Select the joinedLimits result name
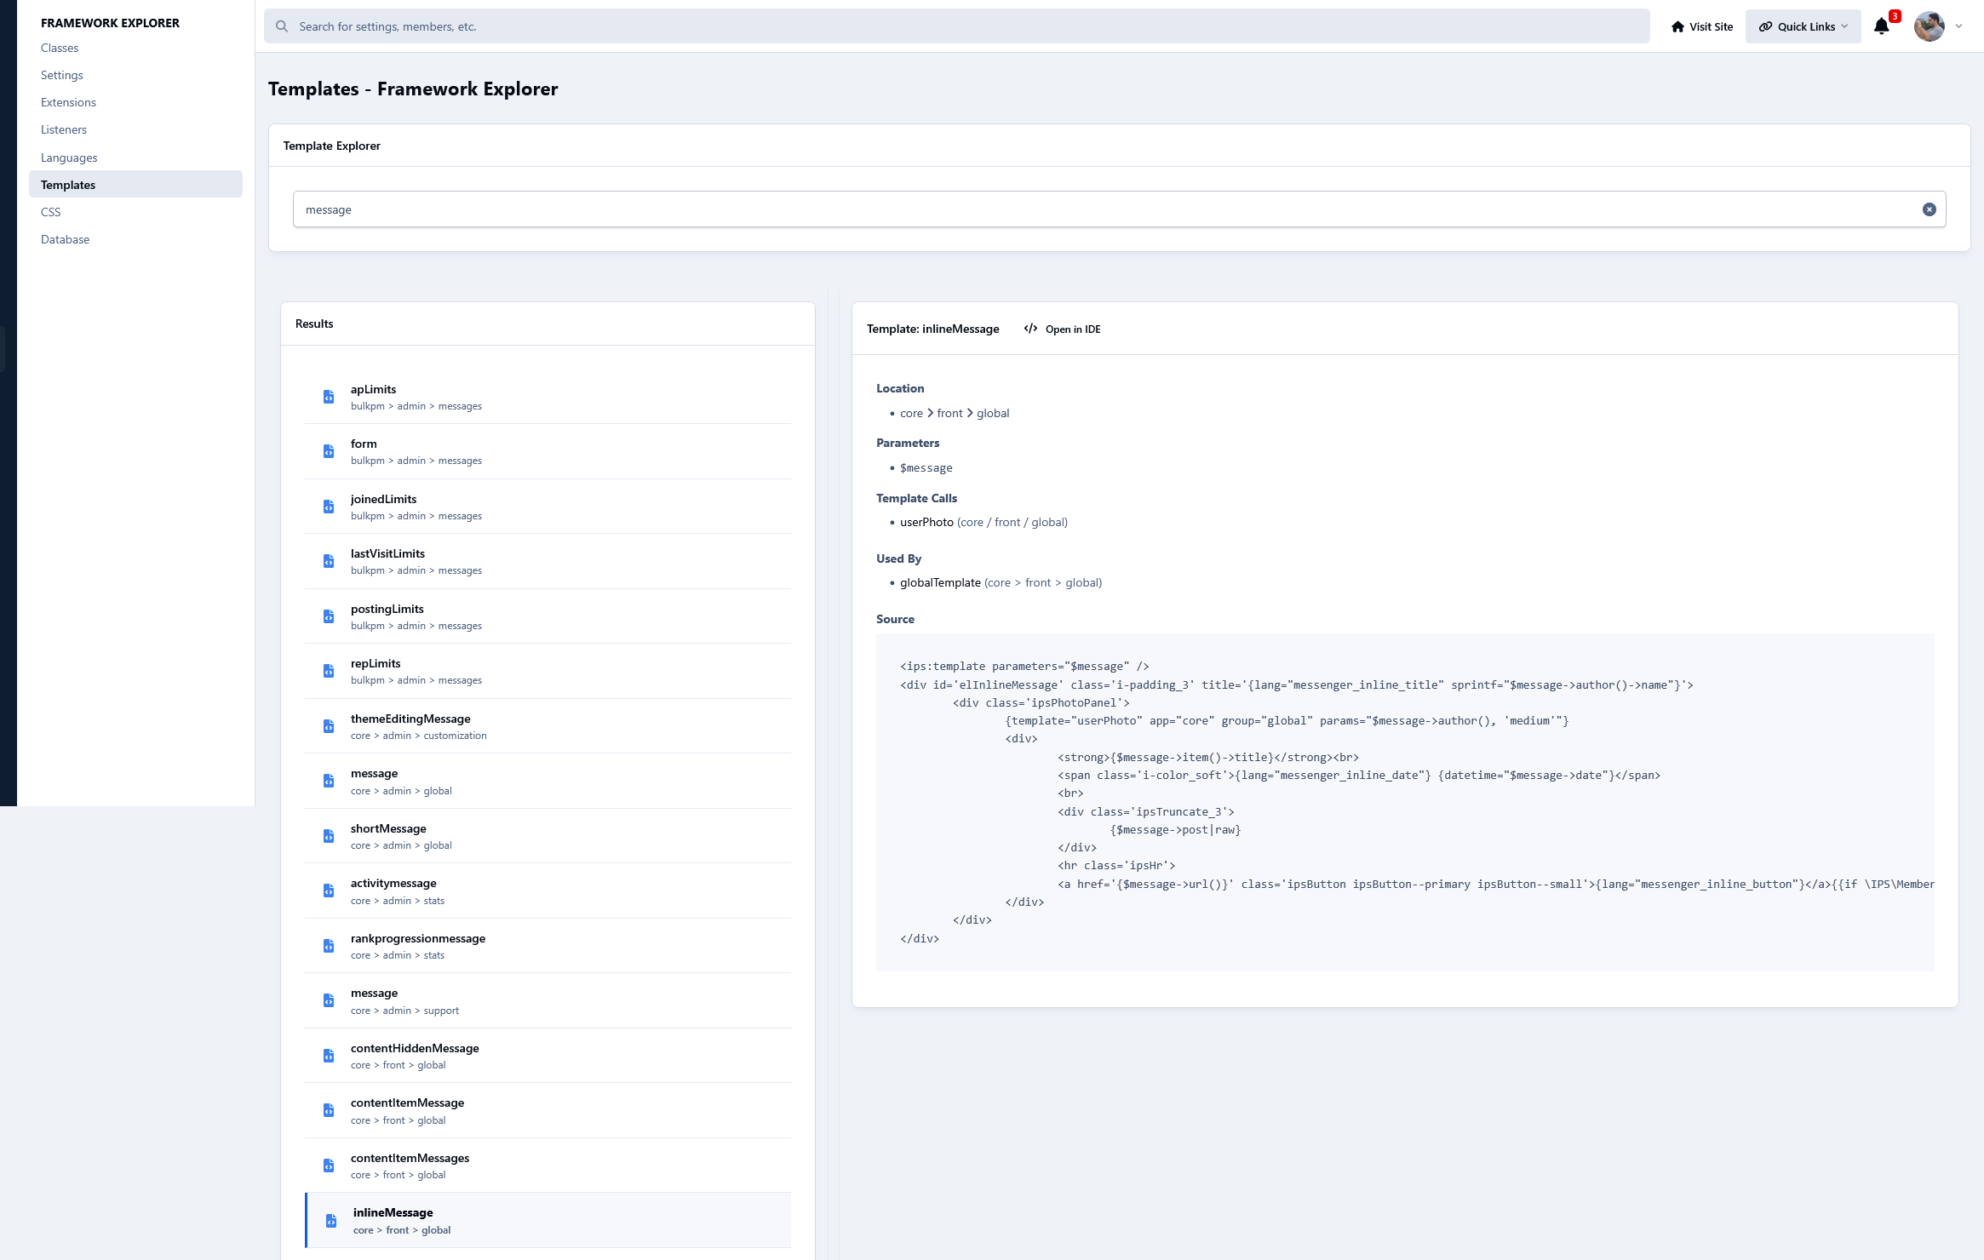The width and height of the screenshot is (1984, 1260). click(383, 499)
